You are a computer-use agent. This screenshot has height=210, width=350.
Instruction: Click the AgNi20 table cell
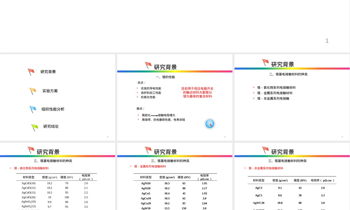click(x=146, y=188)
